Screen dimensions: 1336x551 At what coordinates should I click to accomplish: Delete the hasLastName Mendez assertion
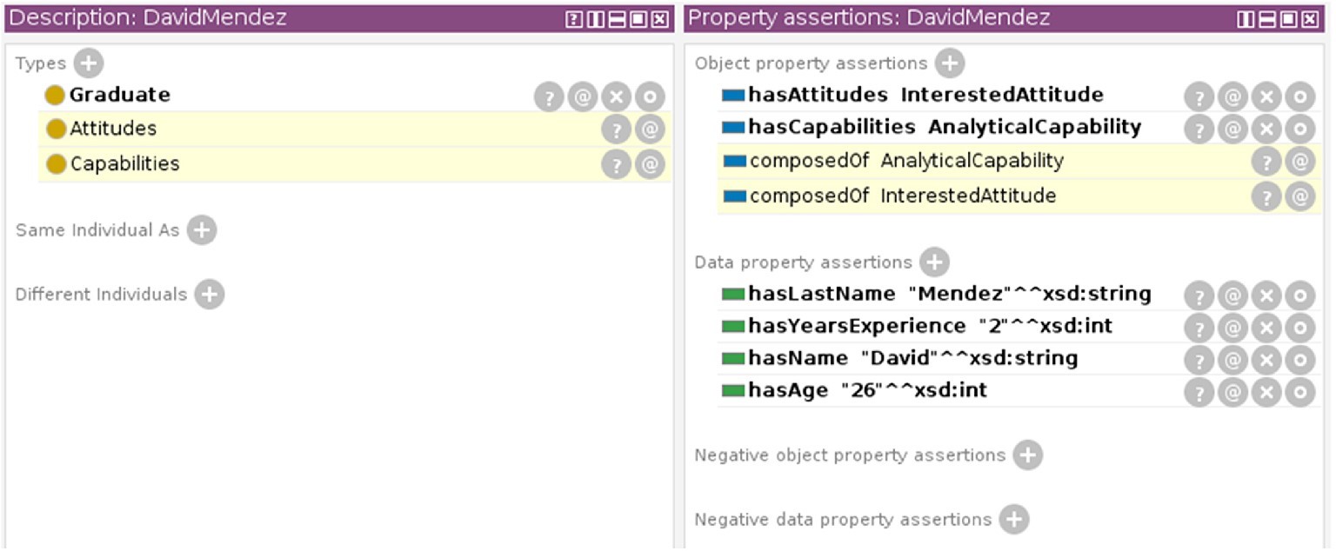(1266, 296)
